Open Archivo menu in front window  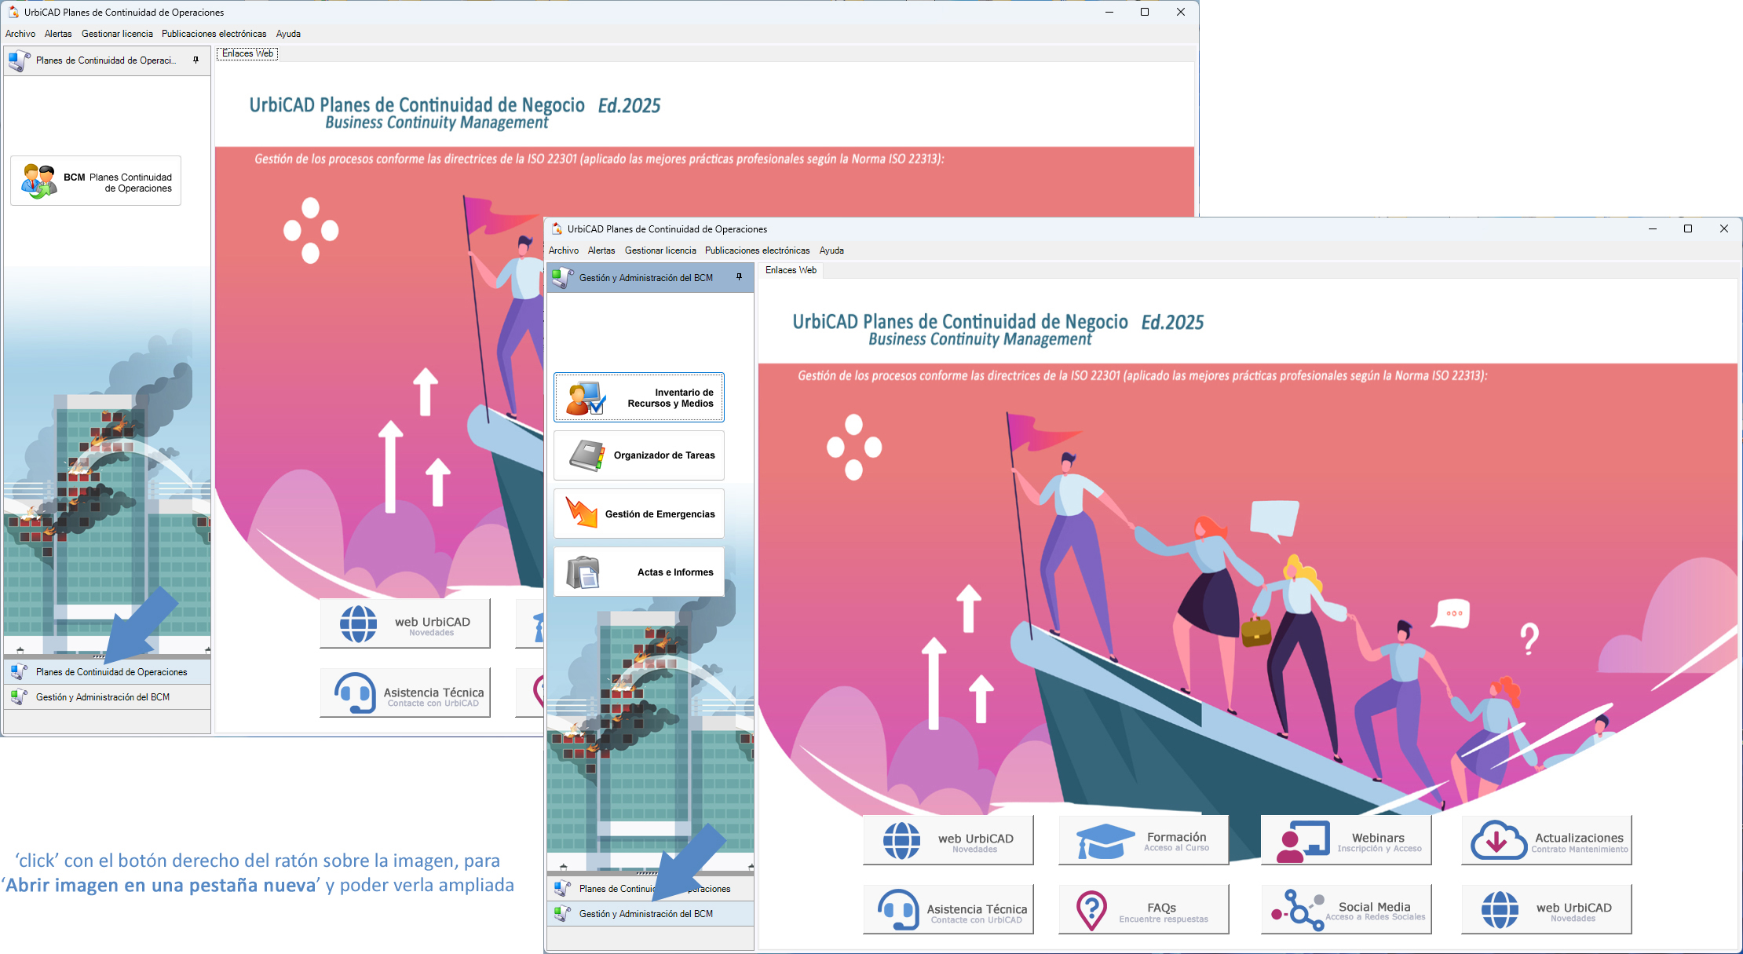click(564, 250)
